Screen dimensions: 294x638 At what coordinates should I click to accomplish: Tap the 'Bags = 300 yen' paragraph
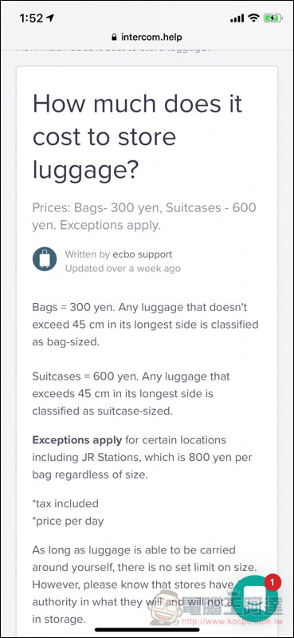click(x=146, y=325)
